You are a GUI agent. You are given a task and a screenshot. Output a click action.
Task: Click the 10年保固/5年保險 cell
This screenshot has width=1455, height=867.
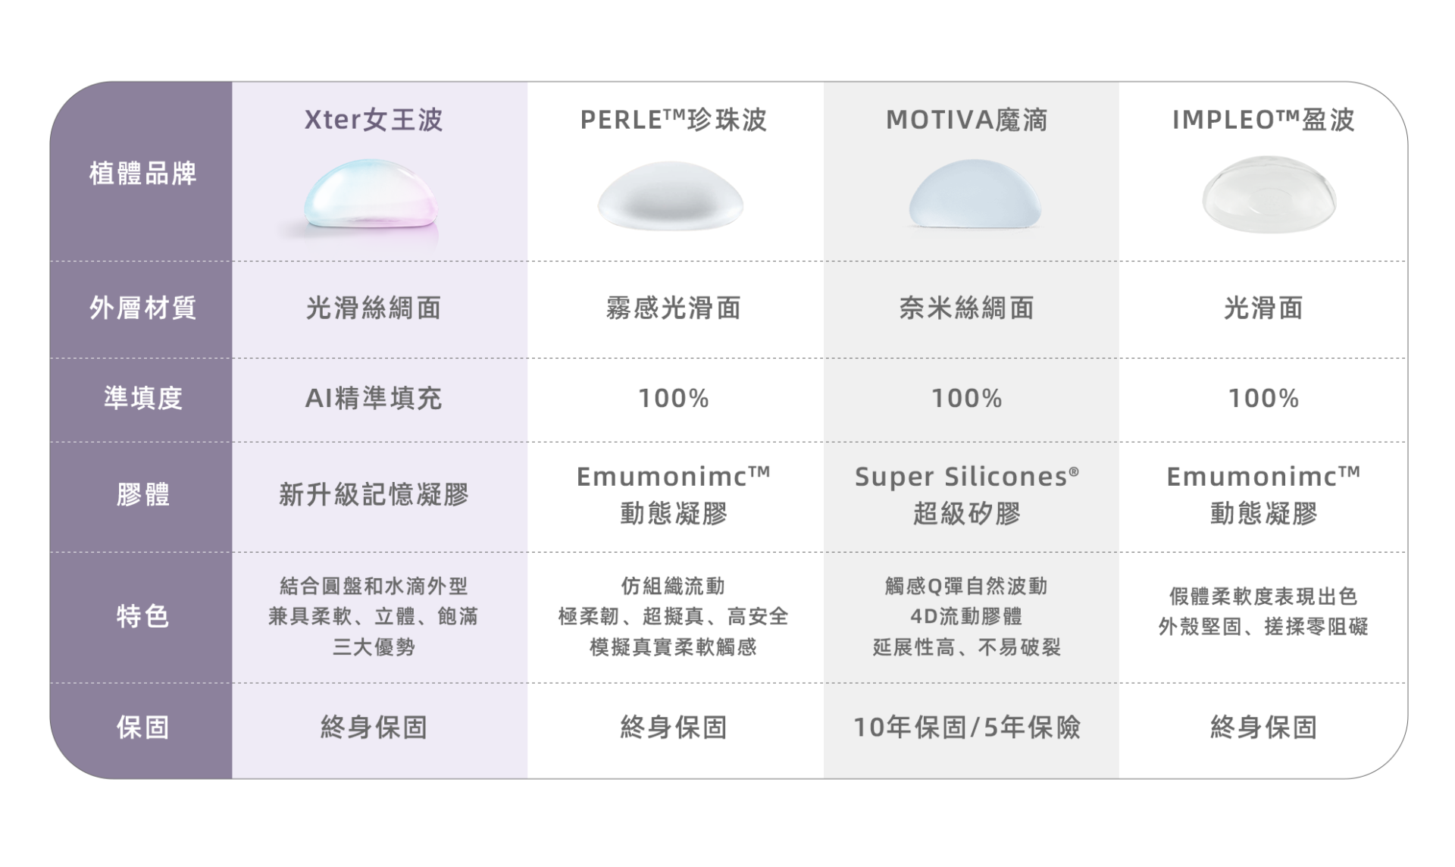click(x=967, y=728)
